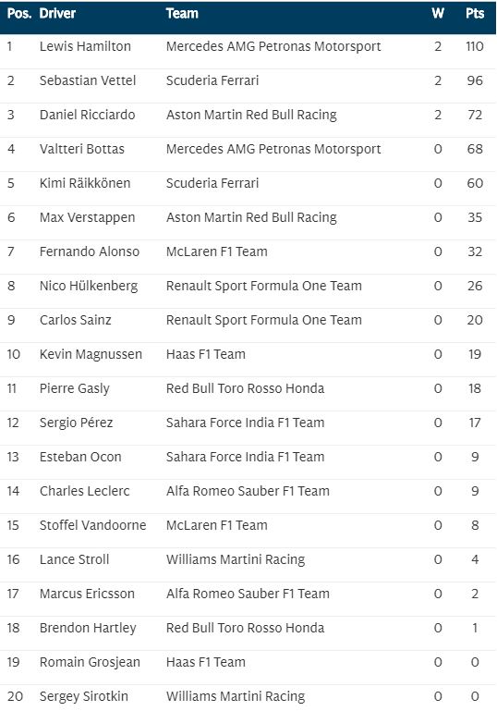This screenshot has width=497, height=711.
Task: Select Nico Hülkenberg row
Action: coord(248,286)
